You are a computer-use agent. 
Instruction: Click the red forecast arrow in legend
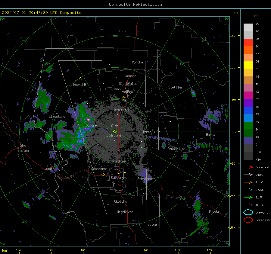tap(248, 167)
